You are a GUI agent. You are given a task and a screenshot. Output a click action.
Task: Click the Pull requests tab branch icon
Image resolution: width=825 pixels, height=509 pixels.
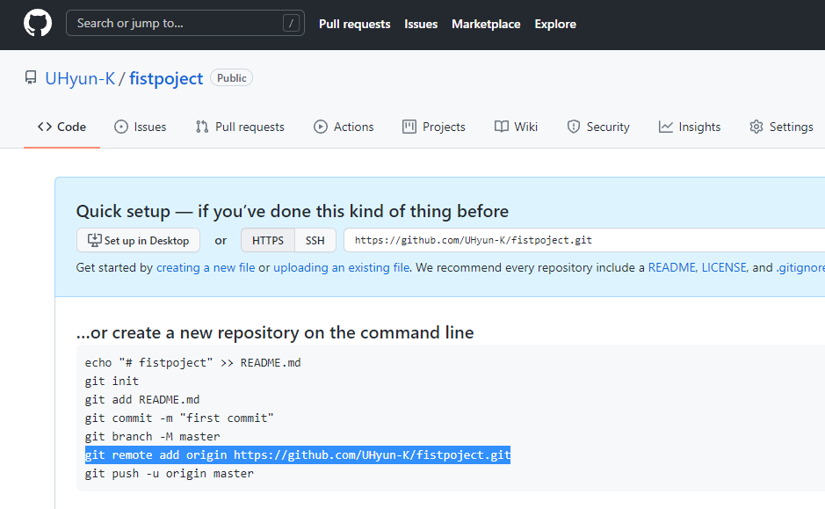coord(202,127)
